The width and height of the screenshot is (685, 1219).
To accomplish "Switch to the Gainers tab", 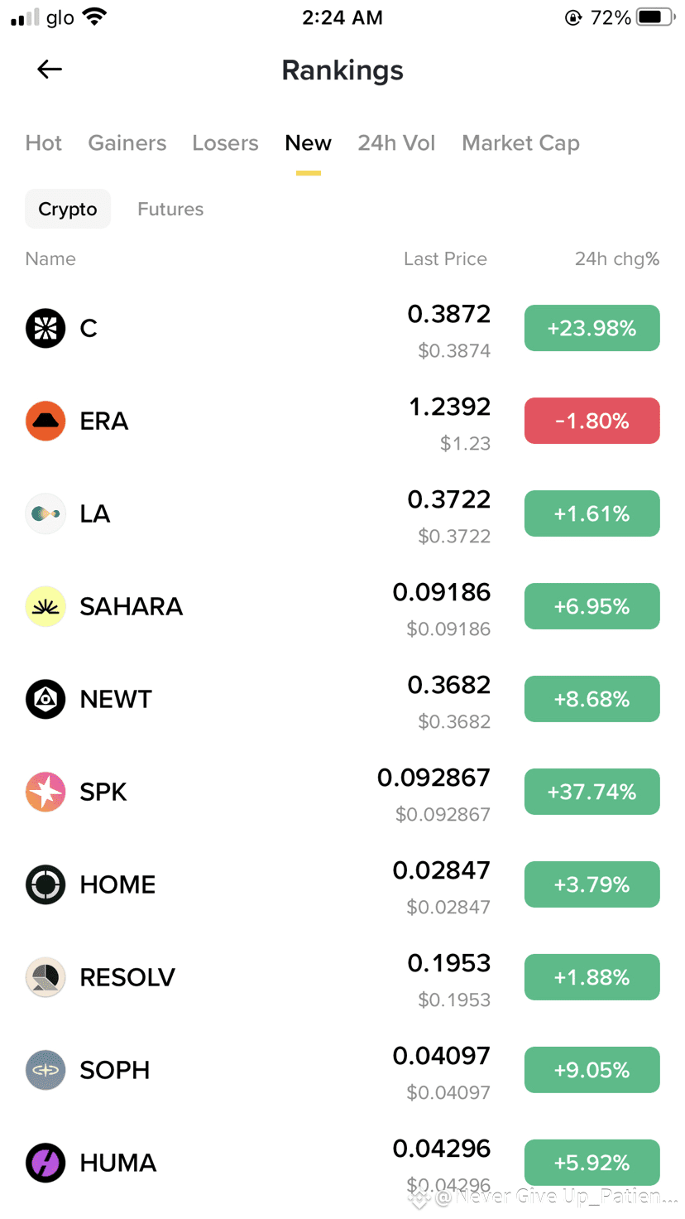I will tap(127, 143).
